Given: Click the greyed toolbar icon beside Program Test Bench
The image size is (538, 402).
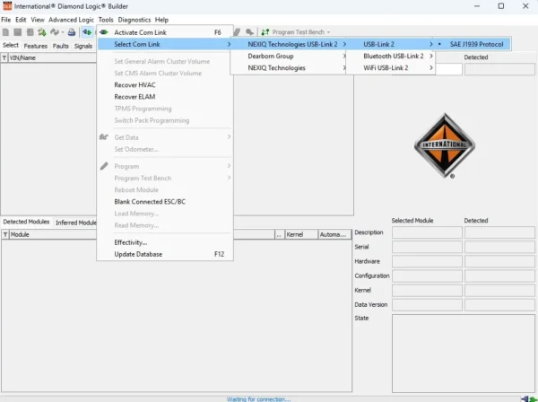Looking at the screenshot, I should click(249, 32).
